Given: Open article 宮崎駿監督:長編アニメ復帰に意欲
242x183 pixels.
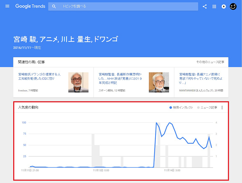Looking at the screenshot, I should pyautogui.click(x=201, y=79).
